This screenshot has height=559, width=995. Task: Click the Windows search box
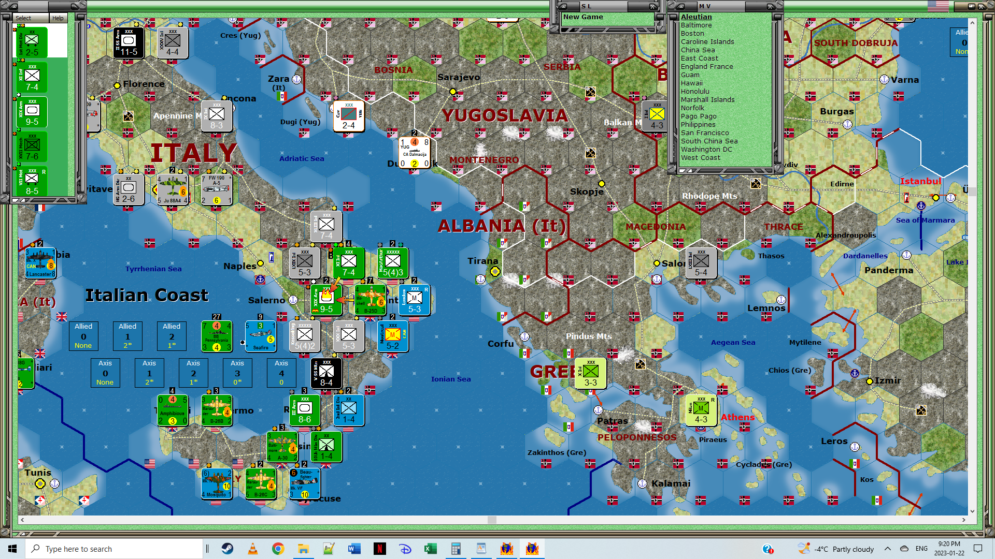pyautogui.click(x=114, y=549)
